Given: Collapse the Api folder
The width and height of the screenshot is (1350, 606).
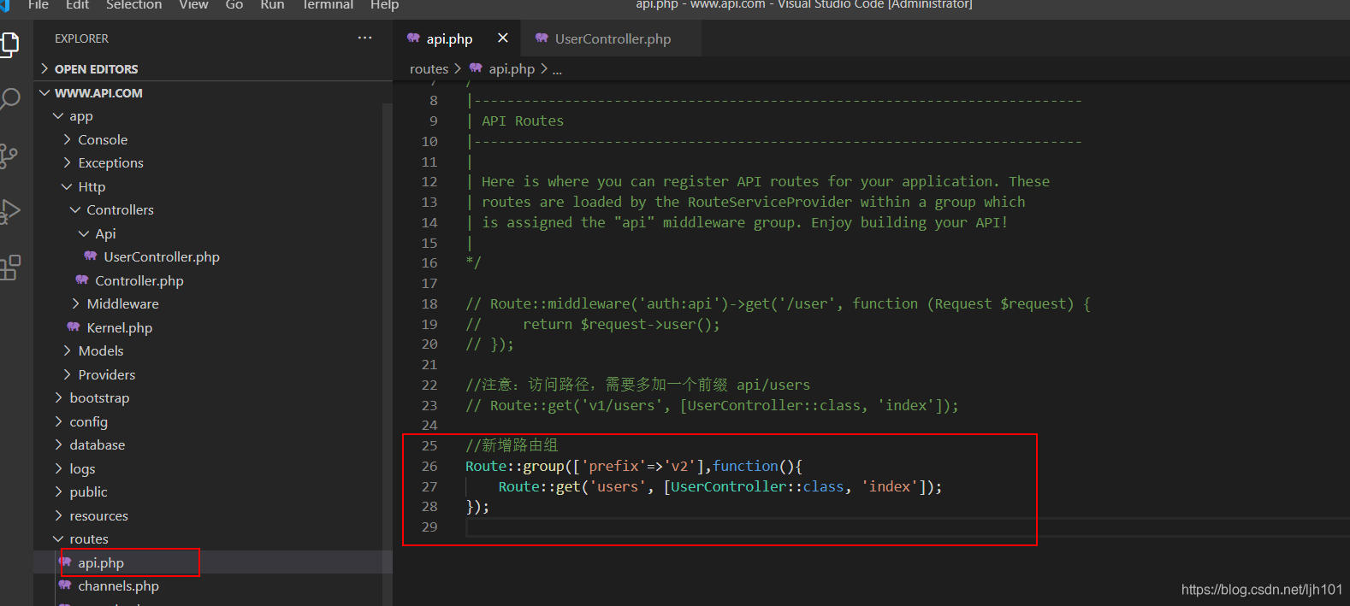Looking at the screenshot, I should coord(84,233).
